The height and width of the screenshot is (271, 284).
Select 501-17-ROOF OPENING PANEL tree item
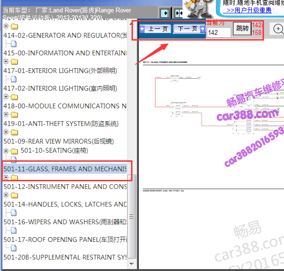65,240
